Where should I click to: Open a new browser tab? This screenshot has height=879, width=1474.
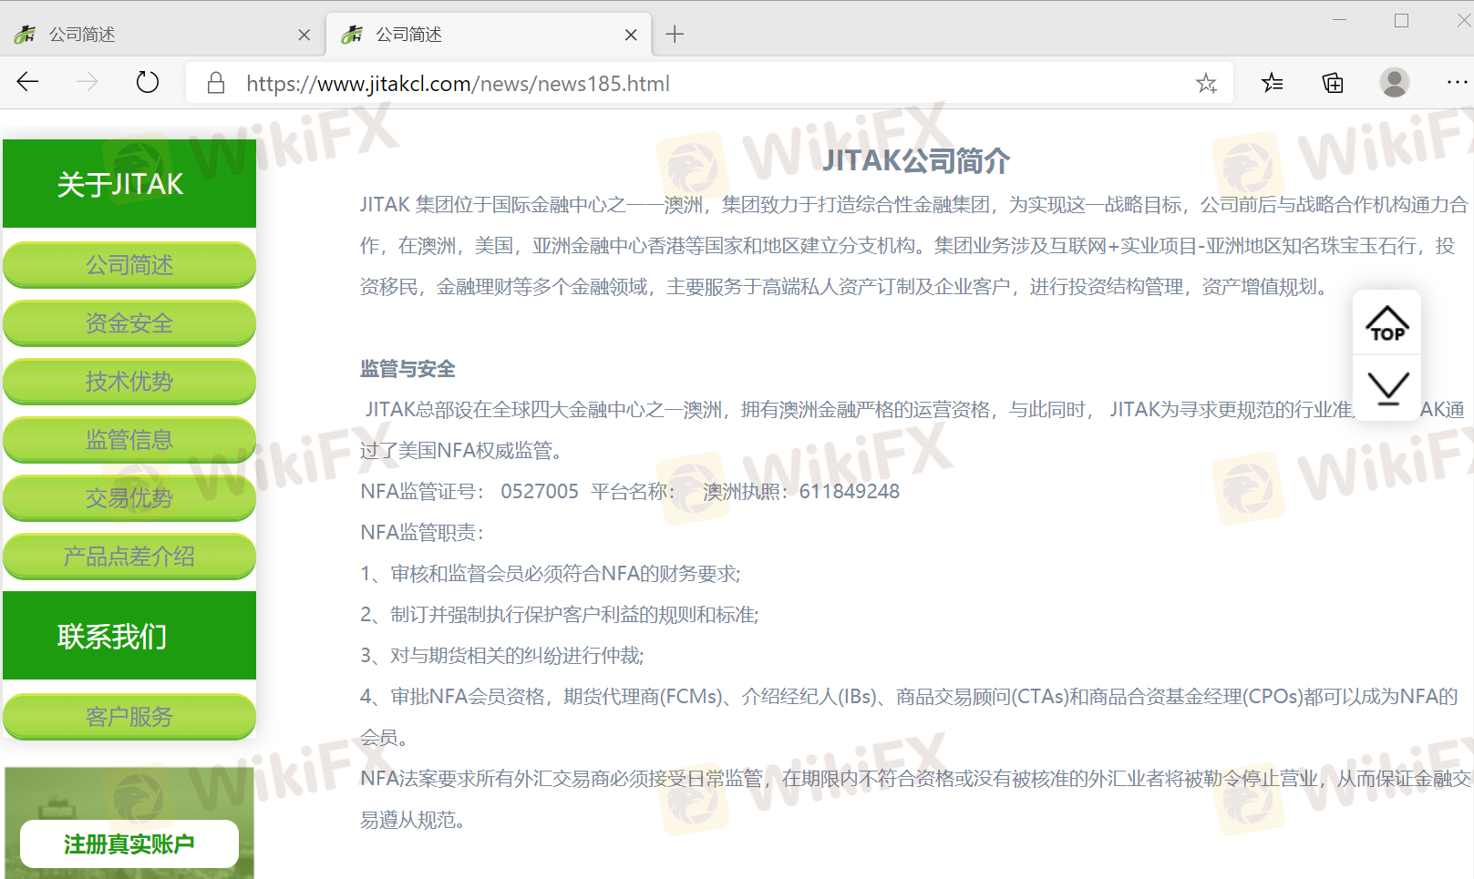coord(675,35)
